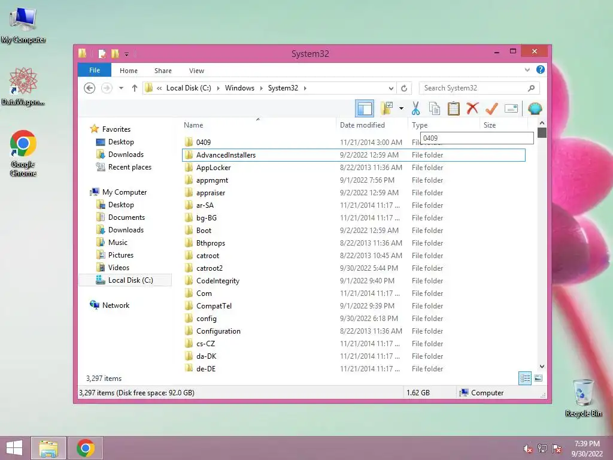Expand the arrow after Windows breadcrumb

pyautogui.click(x=261, y=88)
